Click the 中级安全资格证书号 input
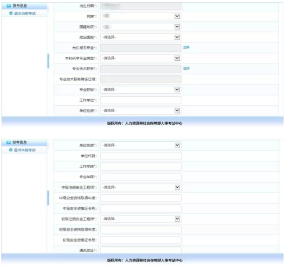Viewport: 284px width, 267px height. (x=140, y=208)
